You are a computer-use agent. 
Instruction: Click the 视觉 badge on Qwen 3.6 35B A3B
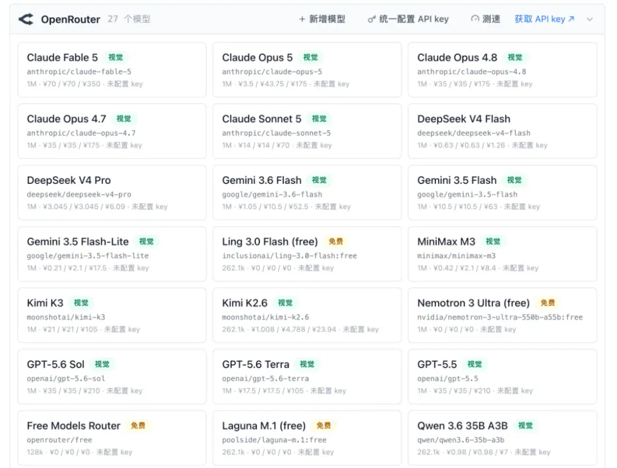click(x=526, y=426)
